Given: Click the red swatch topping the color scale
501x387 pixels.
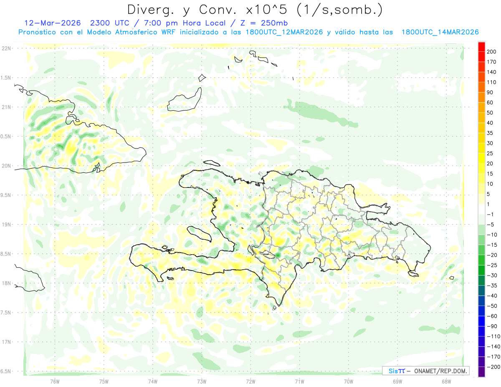Looking at the screenshot, I should pos(481,46).
